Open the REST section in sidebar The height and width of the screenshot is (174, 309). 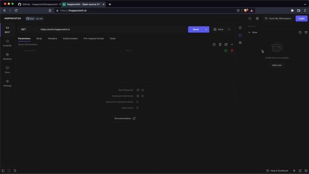point(7,30)
